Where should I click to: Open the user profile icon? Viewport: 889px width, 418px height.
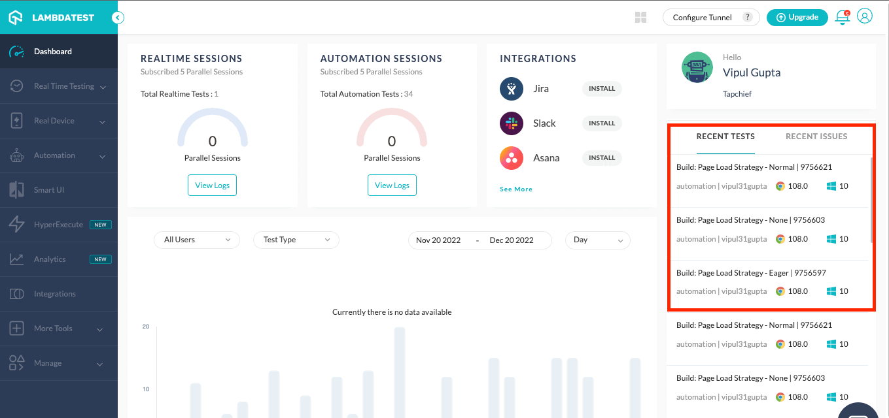tap(865, 16)
